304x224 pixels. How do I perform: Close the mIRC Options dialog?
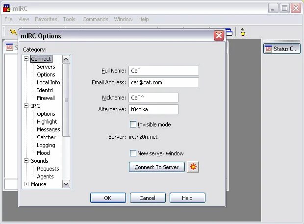219,35
